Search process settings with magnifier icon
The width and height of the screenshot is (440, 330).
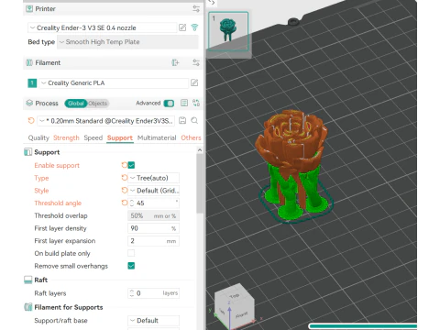[x=194, y=121]
